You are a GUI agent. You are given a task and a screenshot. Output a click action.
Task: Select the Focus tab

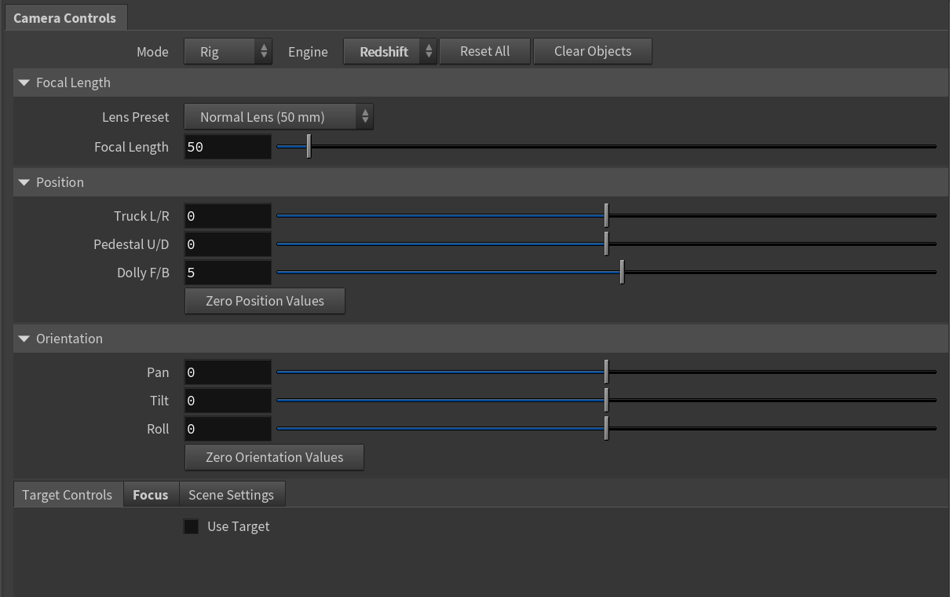(x=151, y=495)
